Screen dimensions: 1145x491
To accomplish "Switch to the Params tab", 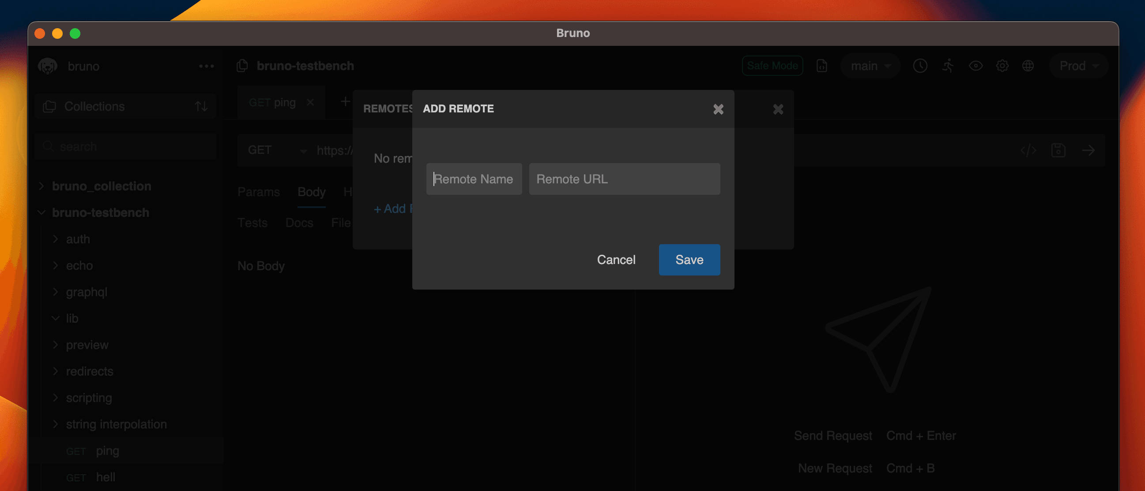I will tap(258, 192).
